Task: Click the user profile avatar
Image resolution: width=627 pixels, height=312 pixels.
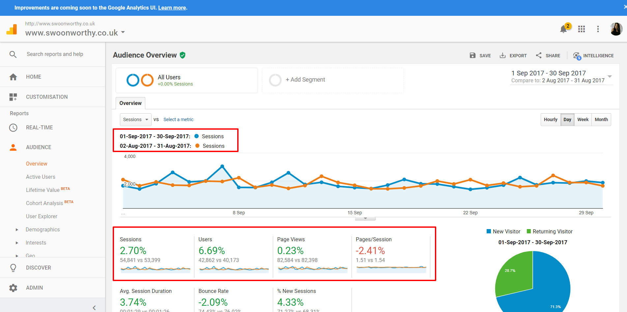Action: (x=616, y=29)
